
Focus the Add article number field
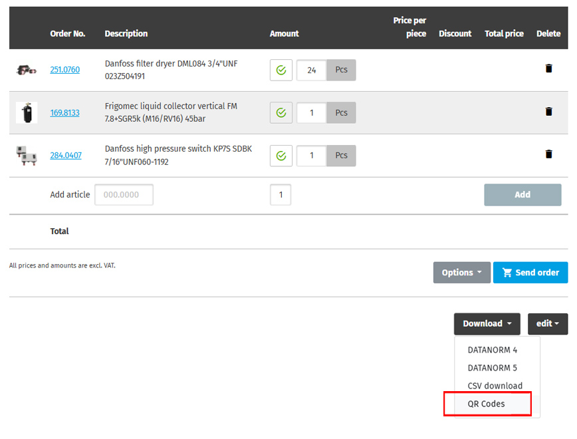[x=124, y=195]
